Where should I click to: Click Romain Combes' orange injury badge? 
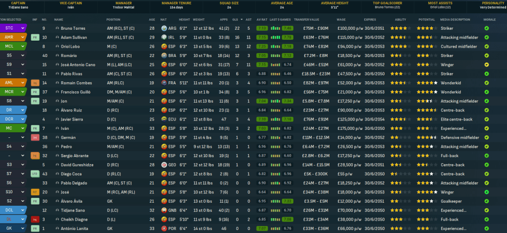click(35, 83)
